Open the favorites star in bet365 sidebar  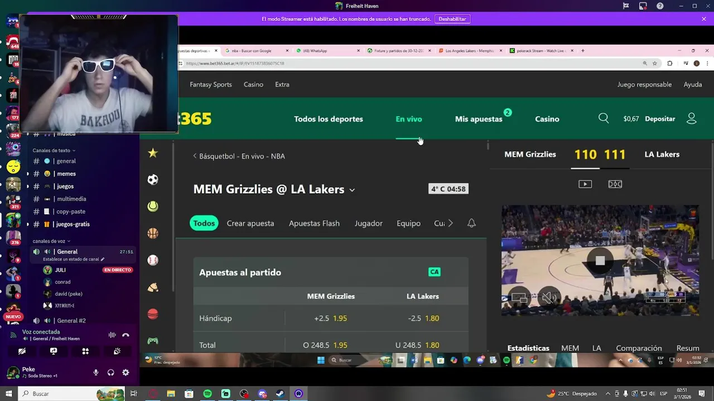tap(153, 153)
